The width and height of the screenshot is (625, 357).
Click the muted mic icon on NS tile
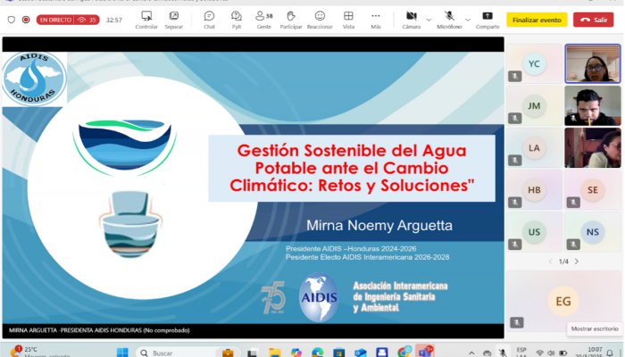(573, 245)
